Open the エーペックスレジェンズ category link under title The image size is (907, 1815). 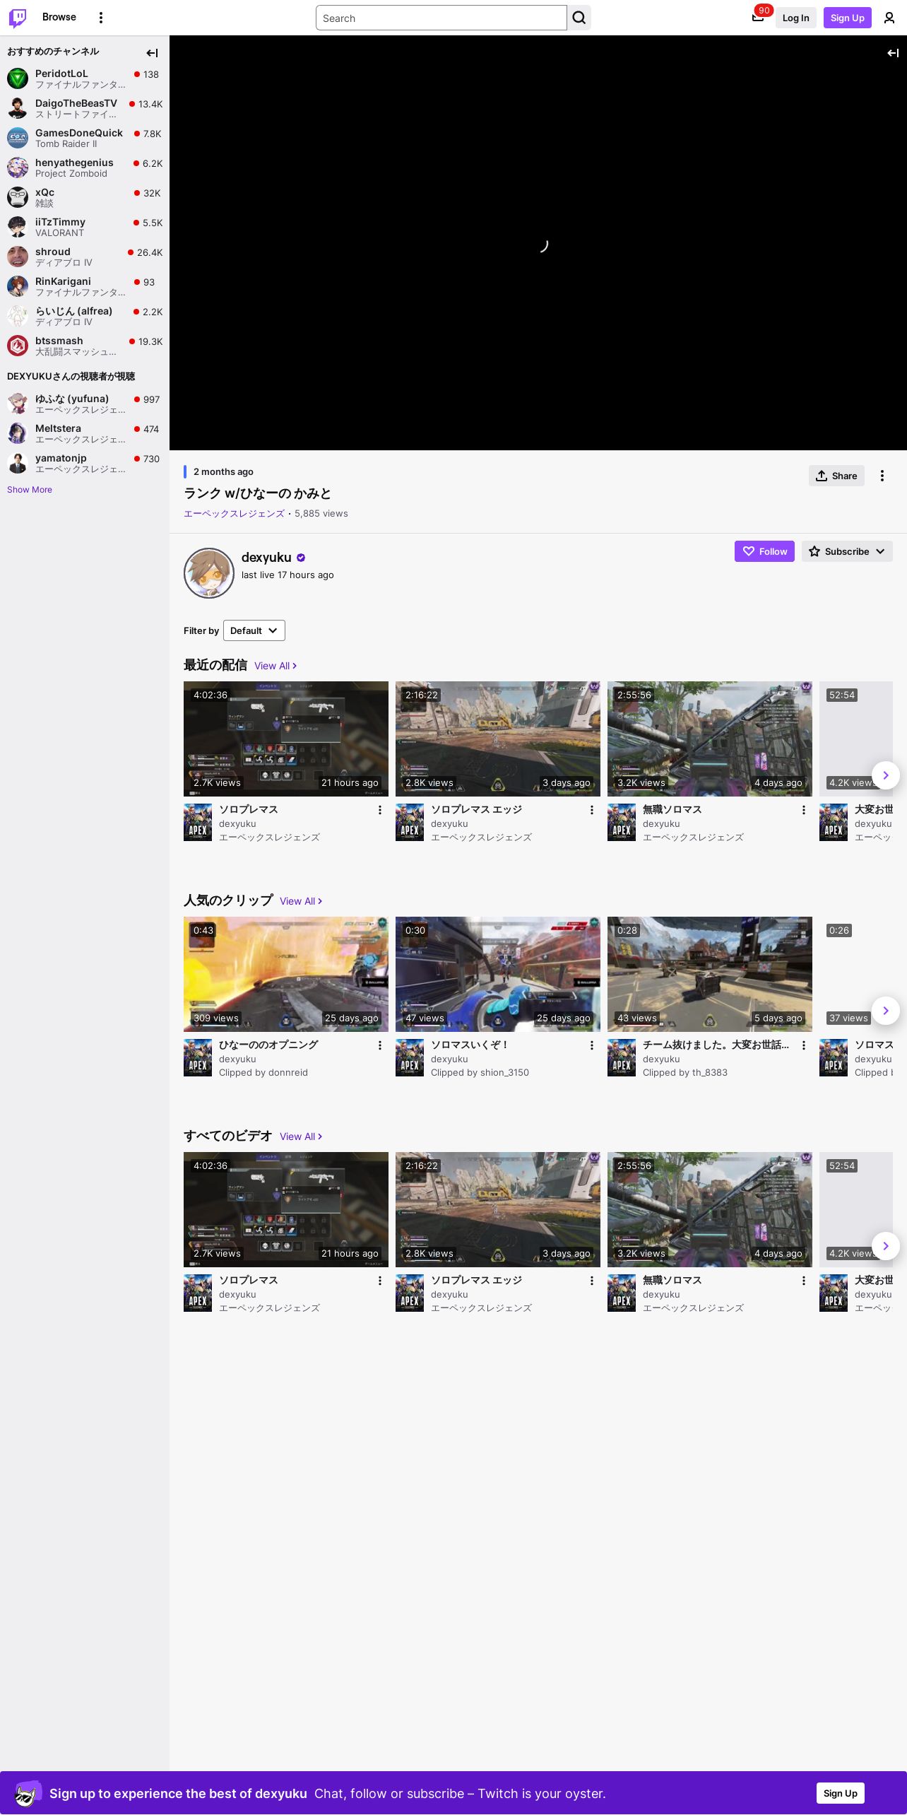[x=234, y=514]
